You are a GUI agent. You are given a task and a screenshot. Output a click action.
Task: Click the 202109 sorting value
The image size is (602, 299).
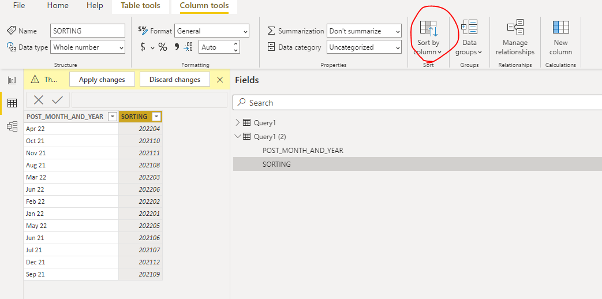pos(140,274)
